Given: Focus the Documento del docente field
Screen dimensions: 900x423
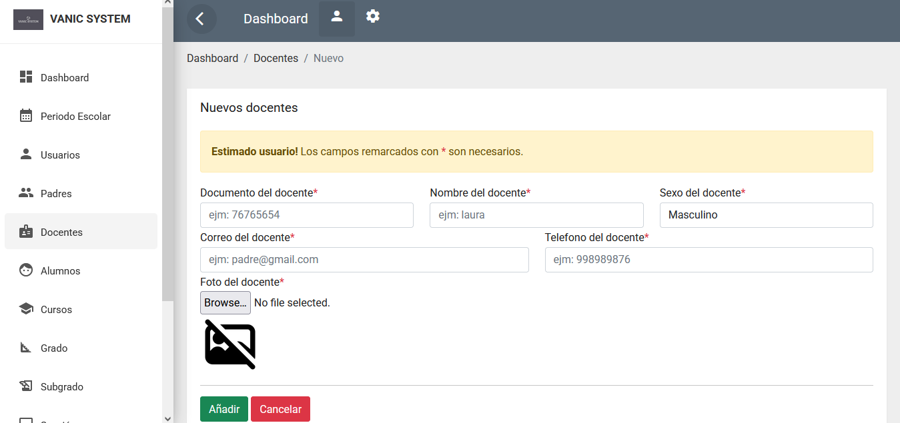Looking at the screenshot, I should 307,215.
